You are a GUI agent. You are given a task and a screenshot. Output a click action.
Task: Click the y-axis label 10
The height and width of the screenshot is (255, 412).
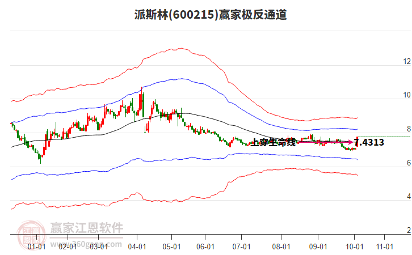[407, 95]
